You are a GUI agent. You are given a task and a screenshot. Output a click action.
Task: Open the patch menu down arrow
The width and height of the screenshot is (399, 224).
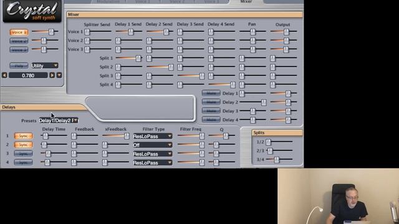59,75
